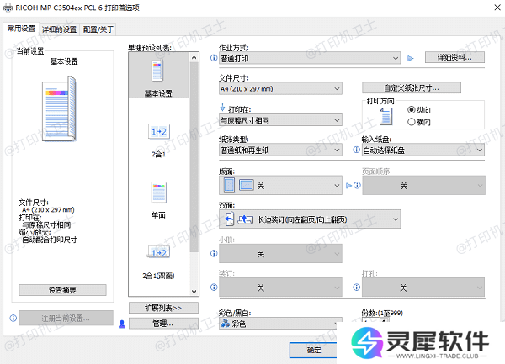Close the 打印首选项 dialog

pyautogui.click(x=497, y=8)
